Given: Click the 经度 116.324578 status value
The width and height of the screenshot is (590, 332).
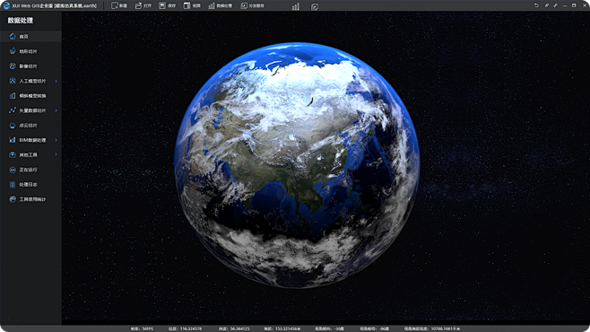Looking at the screenshot, I should click(185, 328).
